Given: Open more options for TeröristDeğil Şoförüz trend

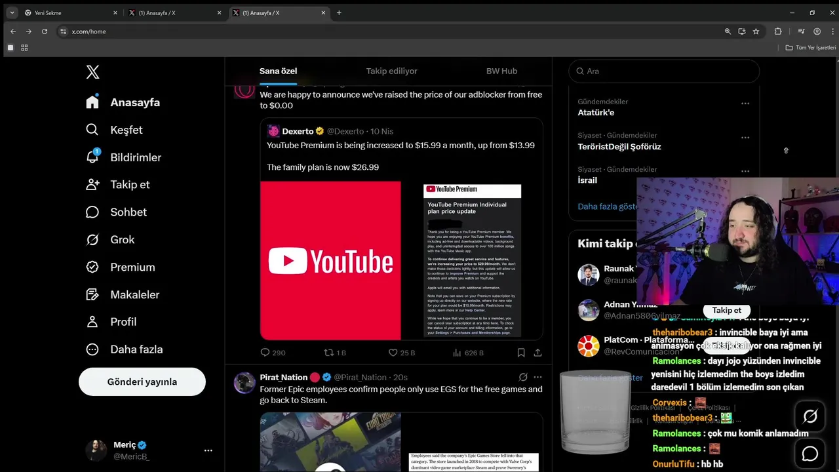Looking at the screenshot, I should pyautogui.click(x=745, y=138).
